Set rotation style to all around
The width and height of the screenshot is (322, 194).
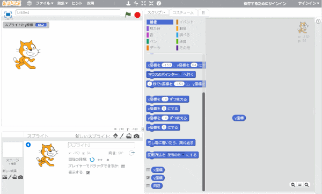click(92, 160)
